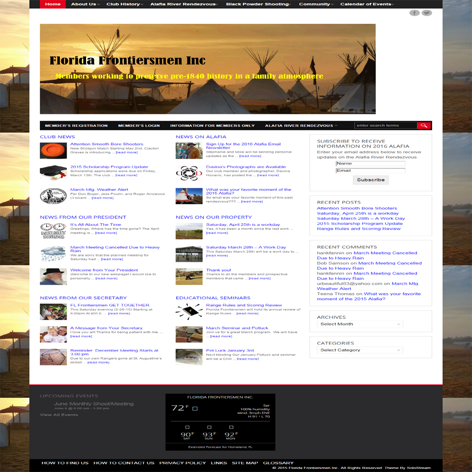Open the Facebook social icon
472x472 pixels.
pyautogui.click(x=415, y=13)
